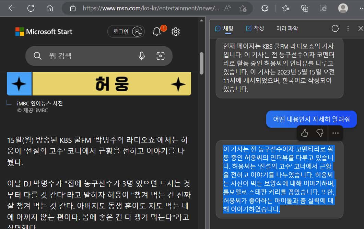Open the Extensions puzzle icon
The image size is (364, 229).
click(265, 8)
